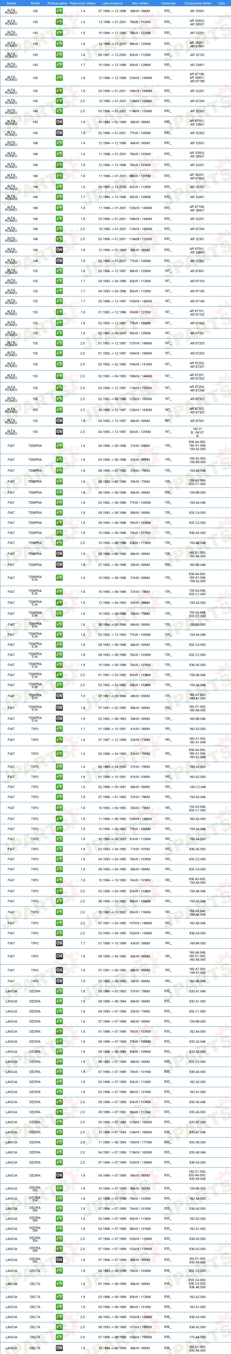Viewport: 231px width, 1354px height.
Task: Click petrol icon in Alfa 155 AR 67301 row
Action: point(59,399)
